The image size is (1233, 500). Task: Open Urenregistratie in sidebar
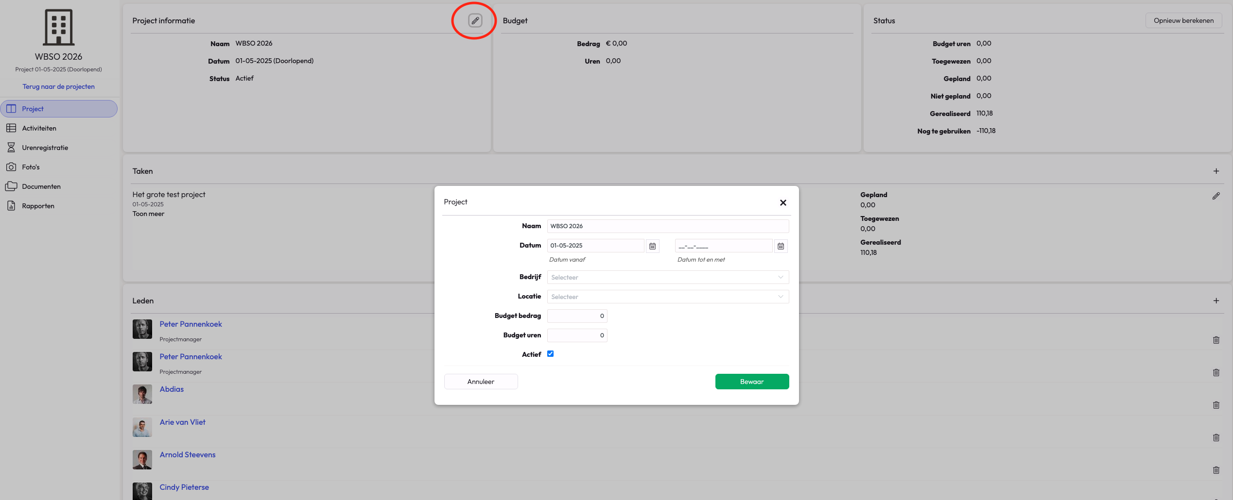click(59, 148)
